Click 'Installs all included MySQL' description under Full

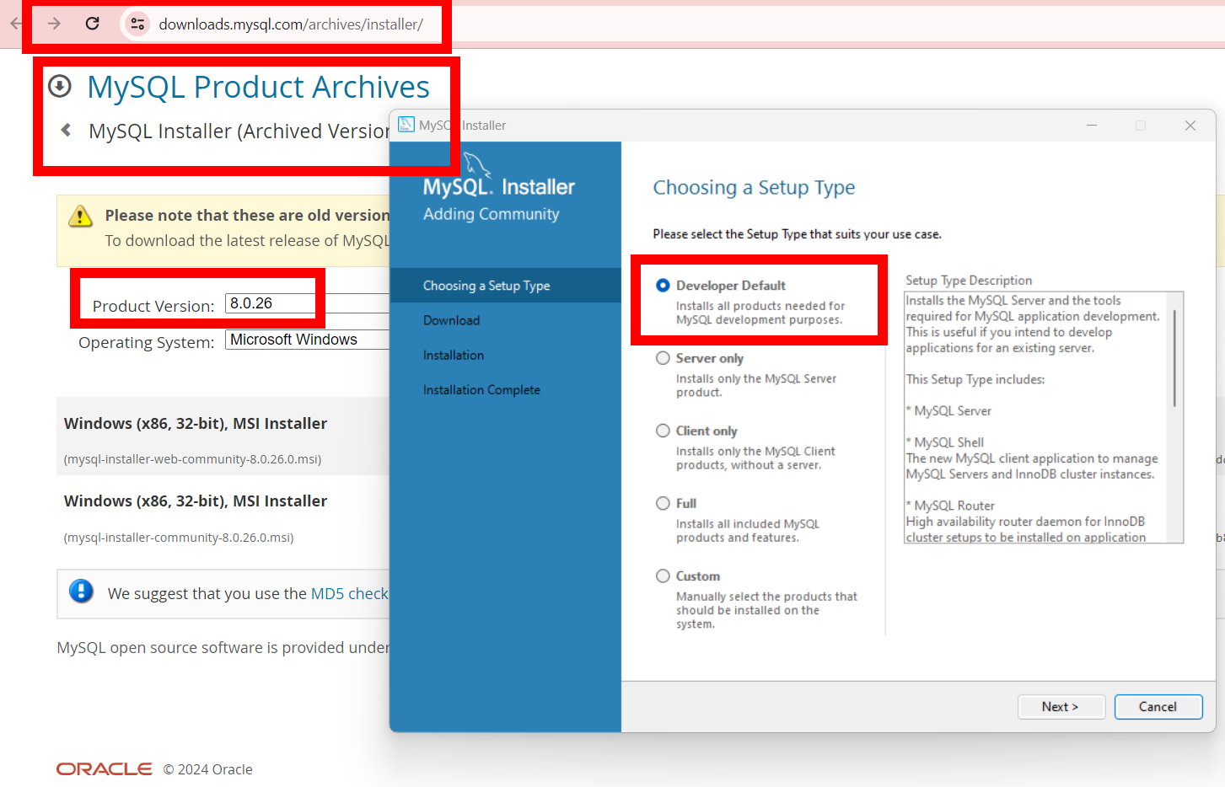pyautogui.click(x=748, y=524)
